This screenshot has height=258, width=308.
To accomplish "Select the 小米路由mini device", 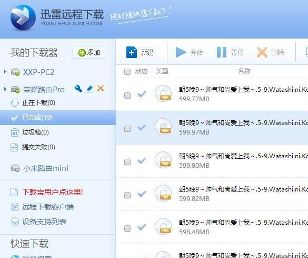I will pos(46,168).
